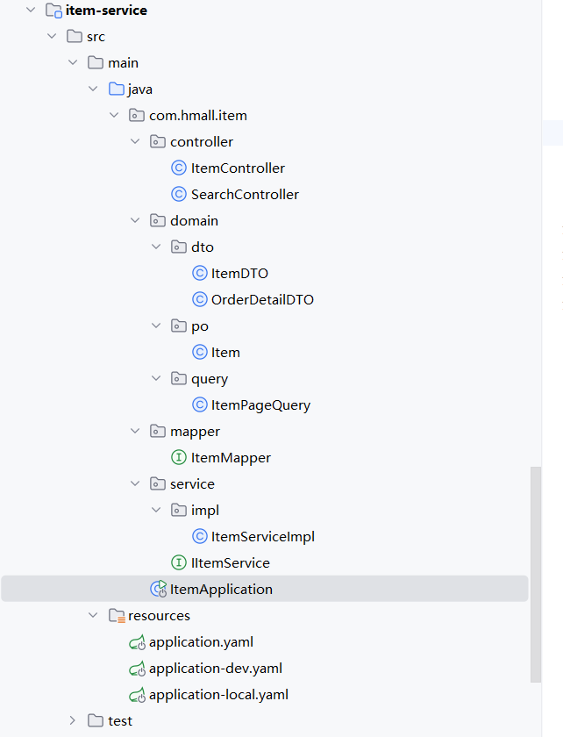Collapse the resources folder

(93, 615)
